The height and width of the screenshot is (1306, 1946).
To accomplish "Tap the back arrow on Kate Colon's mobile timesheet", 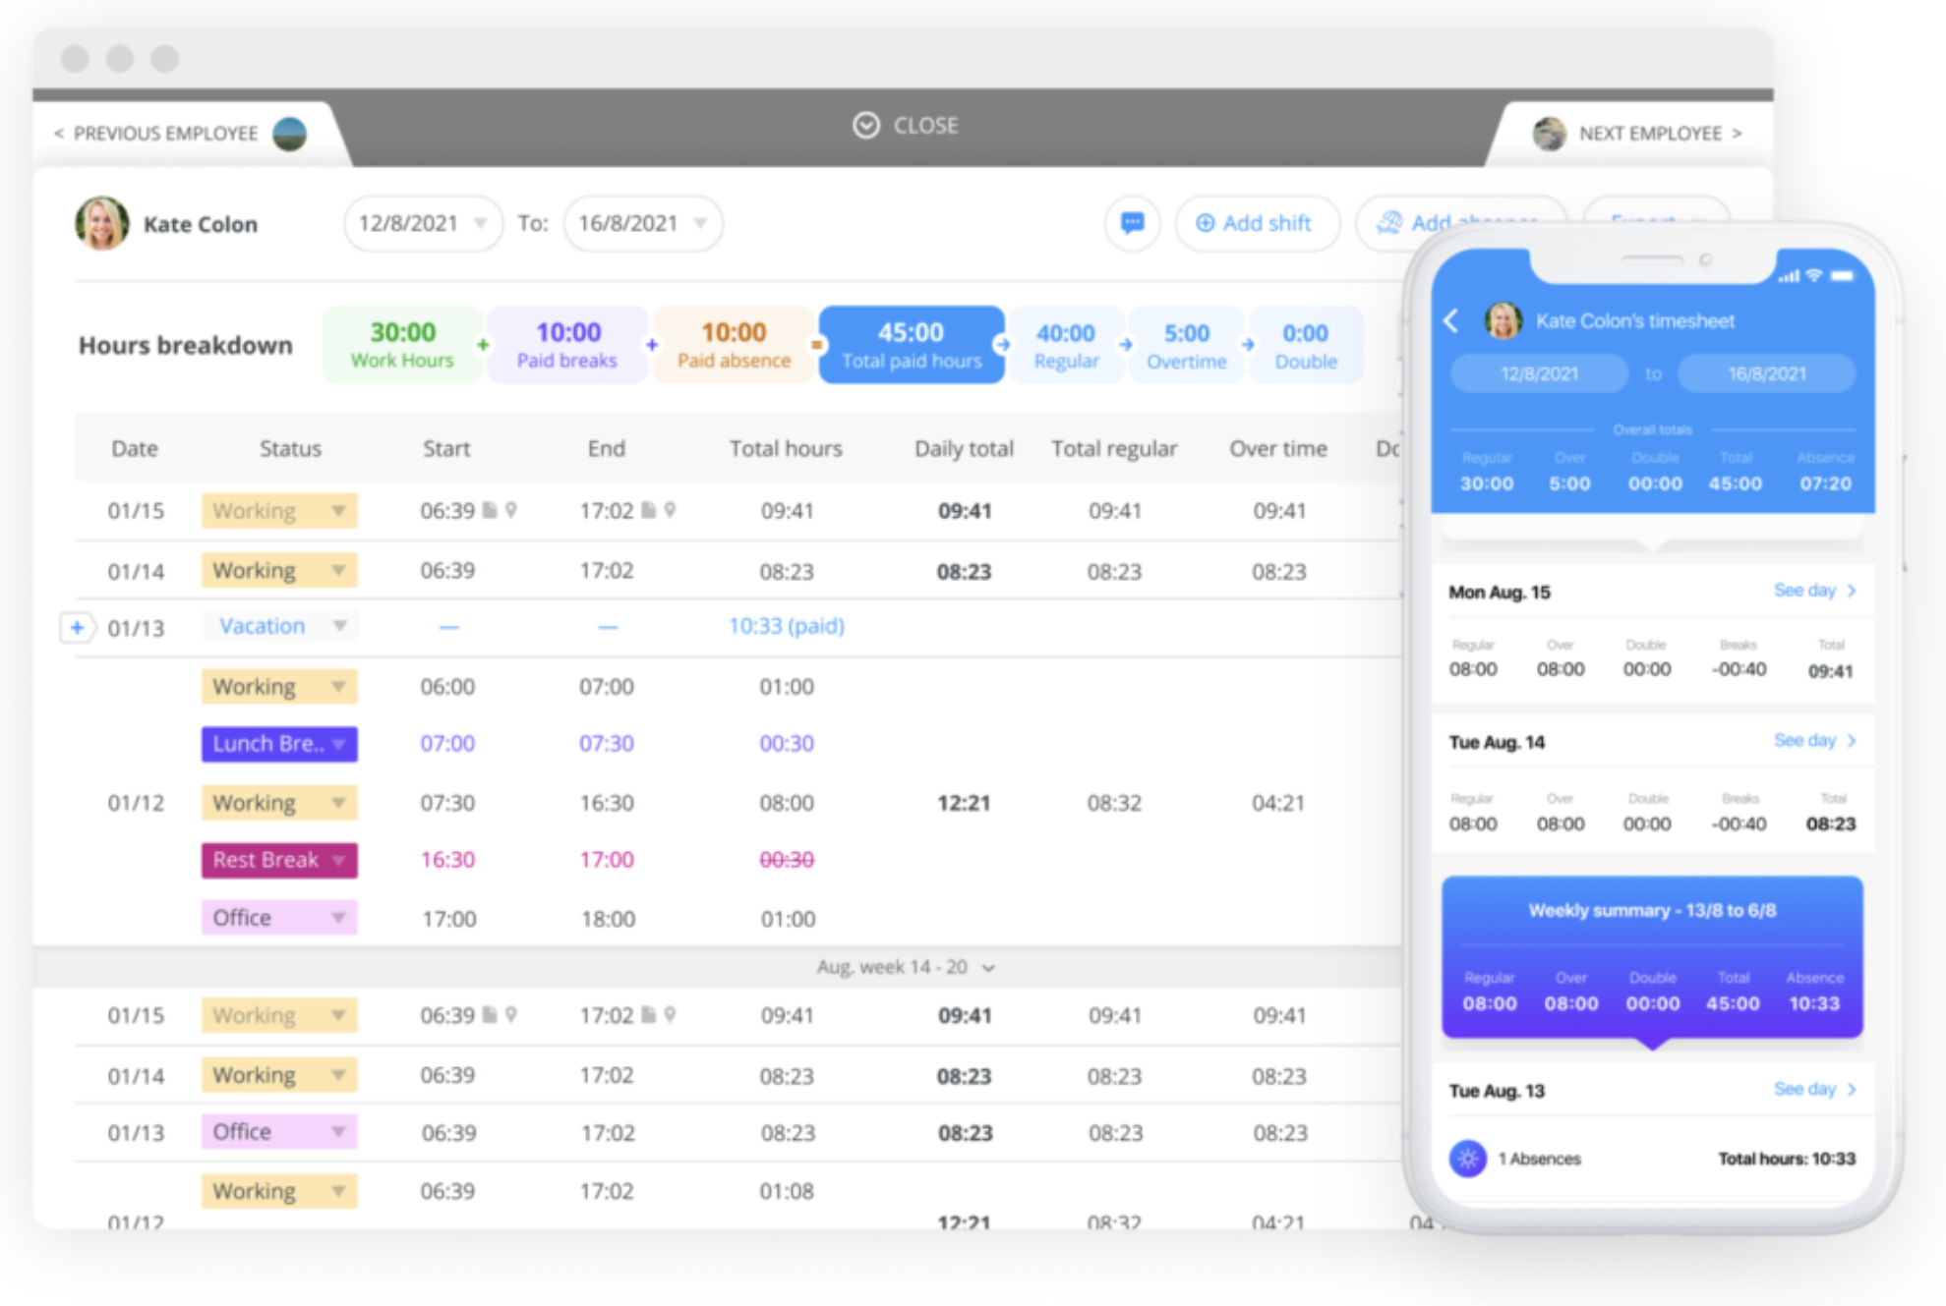I will (x=1452, y=320).
